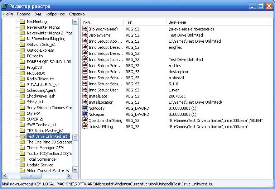Select the Neverwinter Nights 2 key
The height and width of the screenshot is (189, 275).
click(x=49, y=33)
